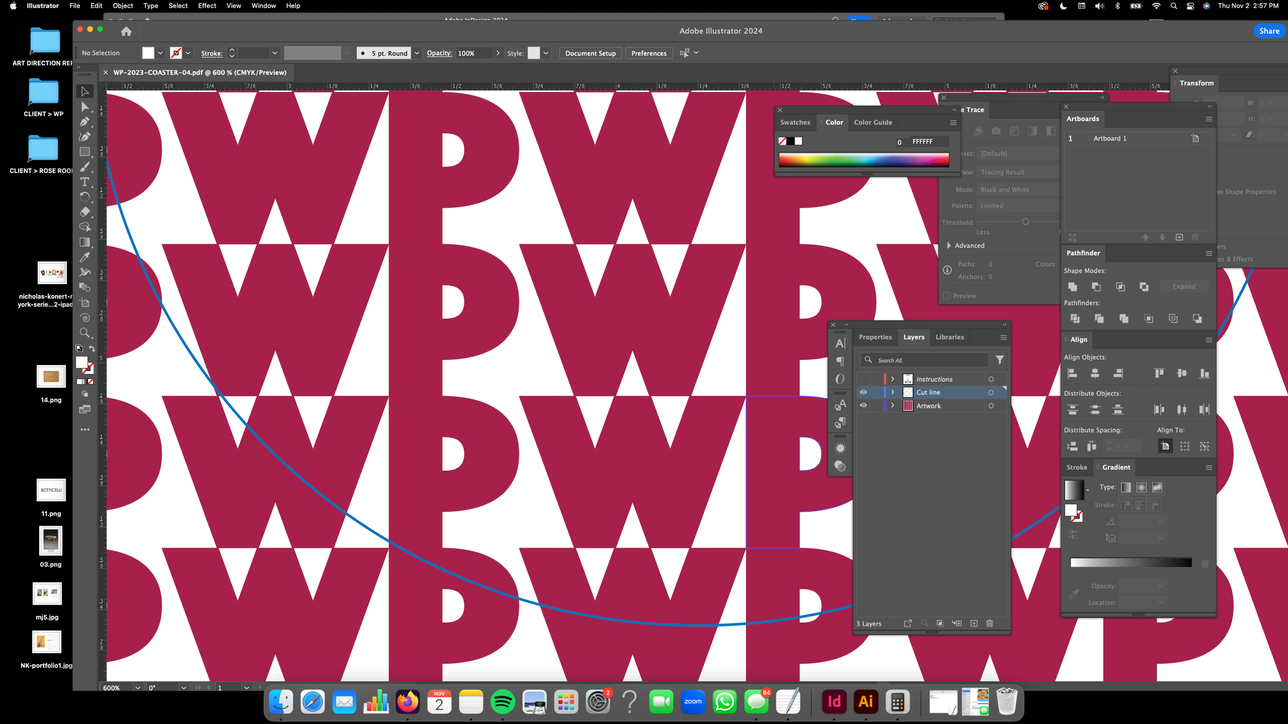Switch to the Swatches tab

pyautogui.click(x=795, y=122)
